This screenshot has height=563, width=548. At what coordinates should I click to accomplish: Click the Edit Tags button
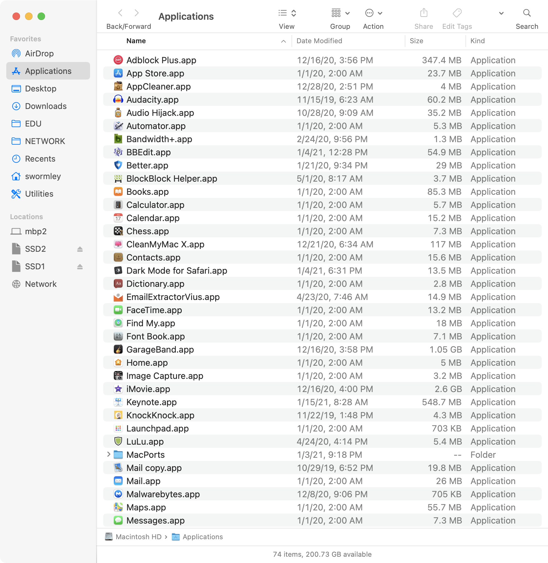pos(457,13)
